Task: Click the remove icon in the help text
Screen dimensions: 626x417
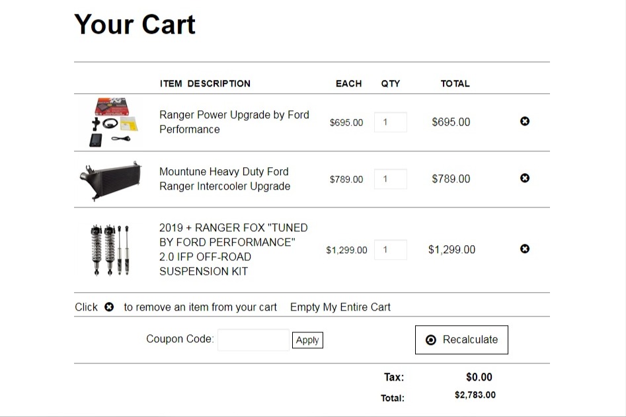Action: click(109, 307)
